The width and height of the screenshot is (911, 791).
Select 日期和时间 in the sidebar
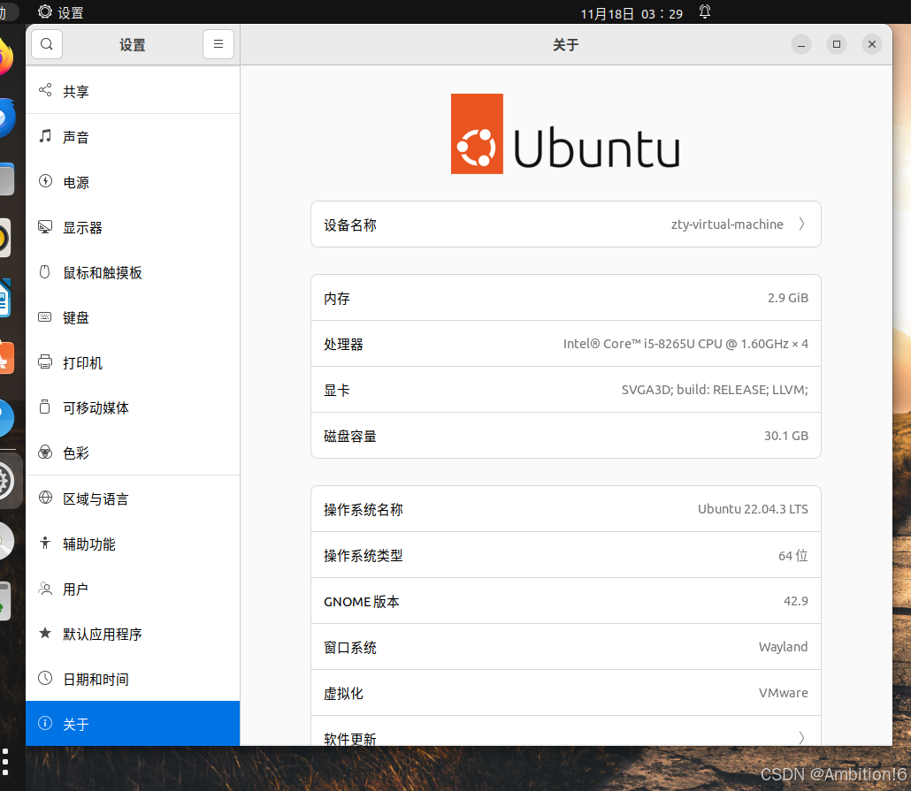pos(133,680)
